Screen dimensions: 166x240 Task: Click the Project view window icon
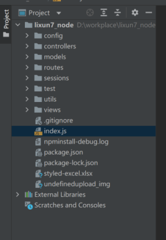click(x=22, y=13)
